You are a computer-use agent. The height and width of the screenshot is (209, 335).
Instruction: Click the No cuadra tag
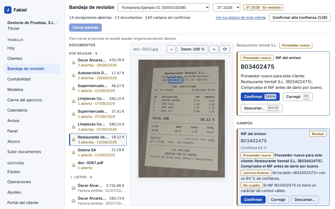pos(252,185)
